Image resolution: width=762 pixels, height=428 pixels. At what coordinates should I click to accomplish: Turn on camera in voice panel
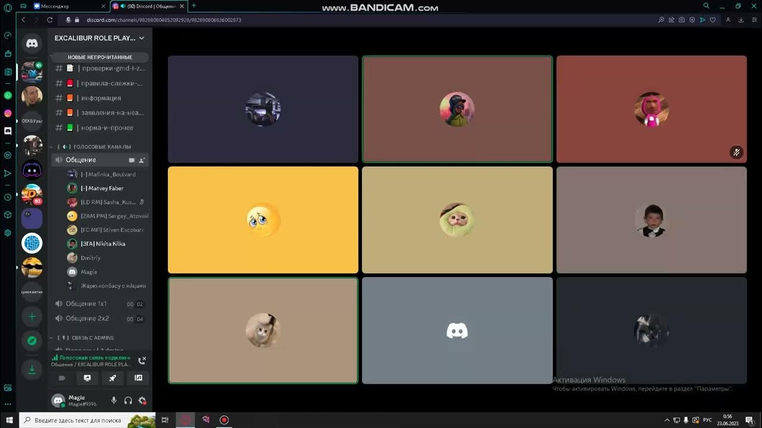point(62,377)
